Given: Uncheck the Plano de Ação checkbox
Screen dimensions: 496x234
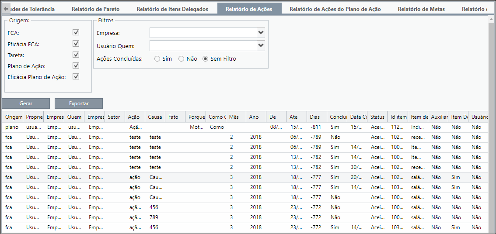Looking at the screenshot, I should coord(76,65).
